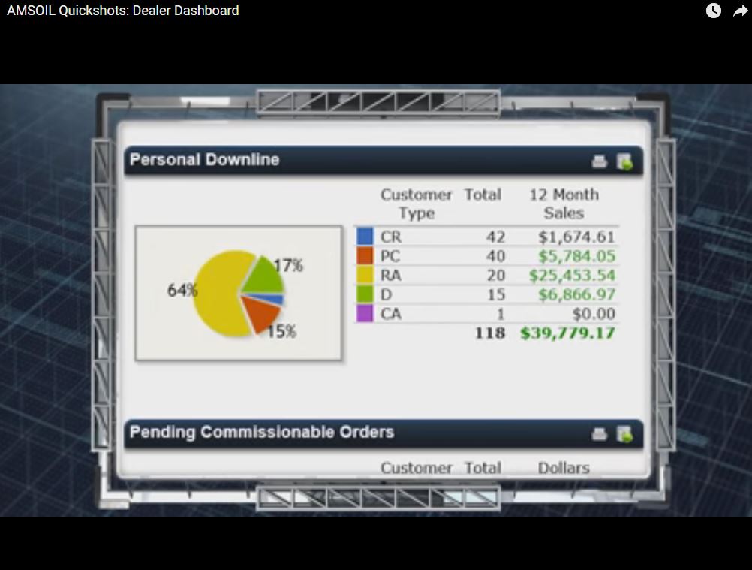Open the video title AMSOIL Quickshots: Dealer Dashboard
This screenshot has width=752, height=570.
tap(123, 10)
